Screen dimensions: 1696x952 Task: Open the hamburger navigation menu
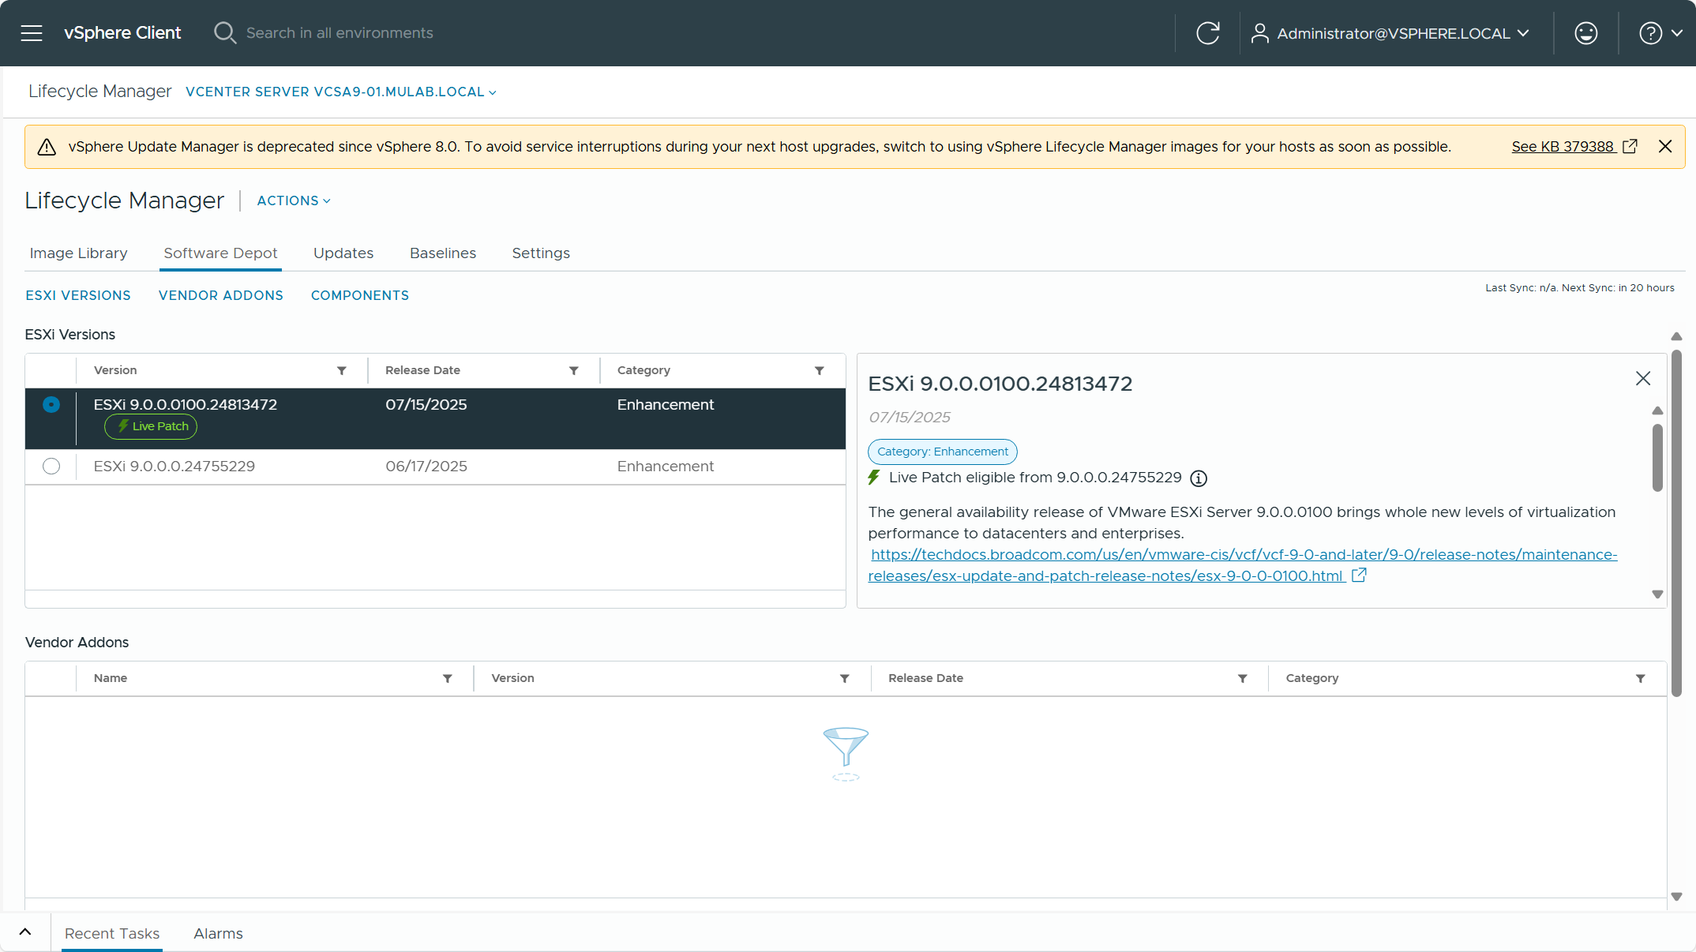(32, 33)
